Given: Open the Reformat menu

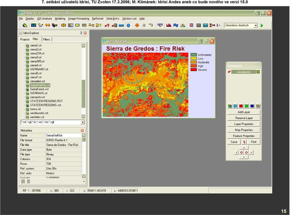Looking at the screenshot, I should coord(98,19).
